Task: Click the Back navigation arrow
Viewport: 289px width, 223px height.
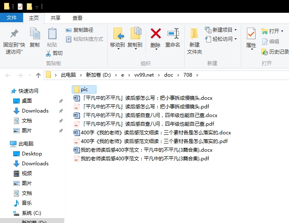Action: (x=8, y=75)
